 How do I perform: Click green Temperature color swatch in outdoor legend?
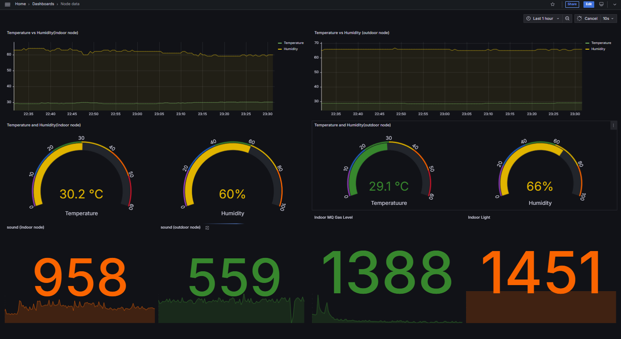(x=587, y=43)
